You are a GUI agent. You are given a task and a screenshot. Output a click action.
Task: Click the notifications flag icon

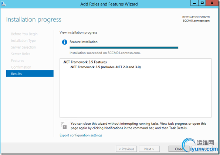point(64,125)
